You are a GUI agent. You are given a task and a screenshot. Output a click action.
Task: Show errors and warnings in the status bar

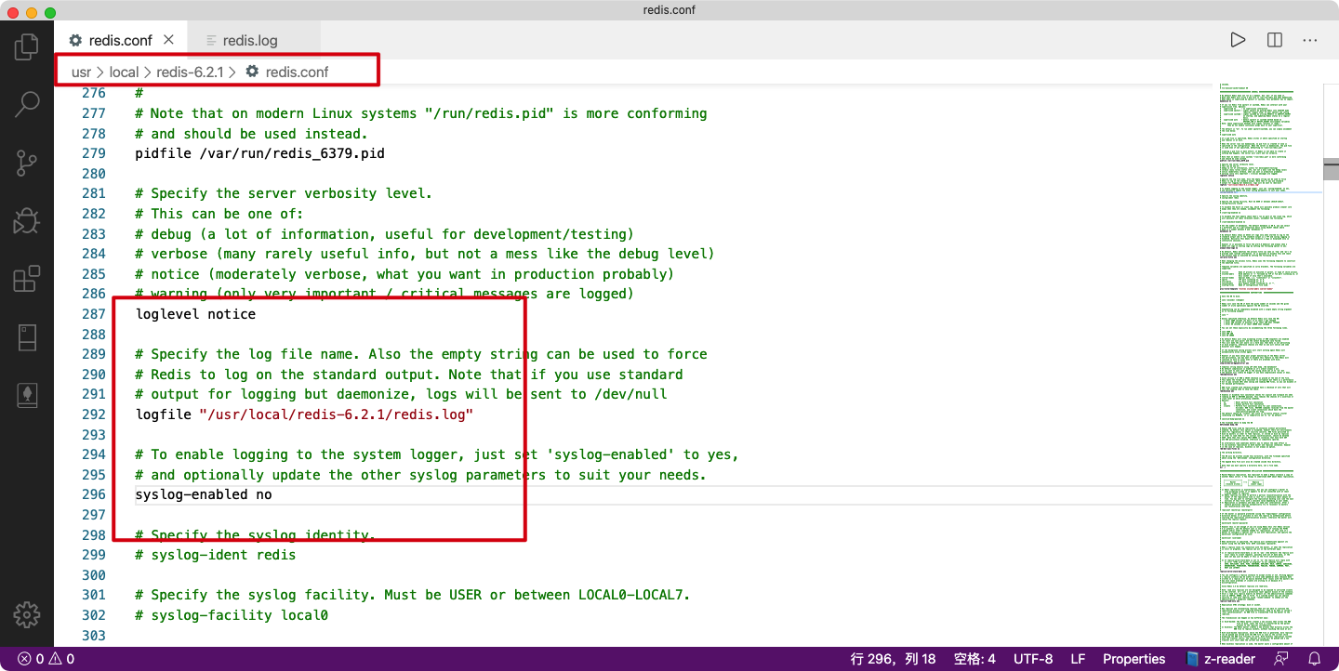pos(45,659)
